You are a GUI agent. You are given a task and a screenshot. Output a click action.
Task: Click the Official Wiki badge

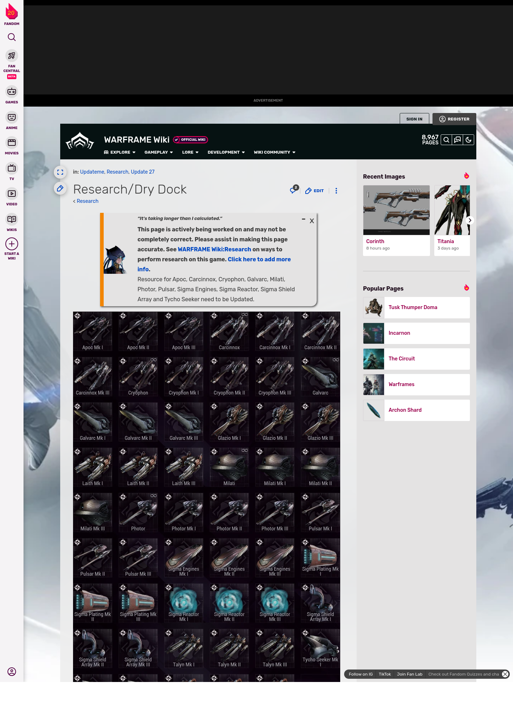(191, 140)
